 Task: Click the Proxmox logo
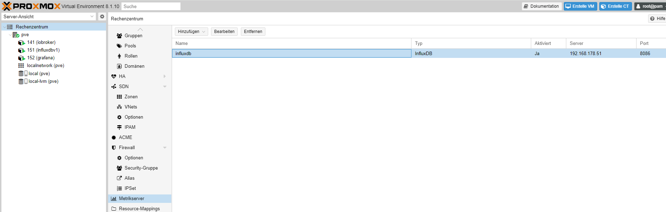(31, 6)
